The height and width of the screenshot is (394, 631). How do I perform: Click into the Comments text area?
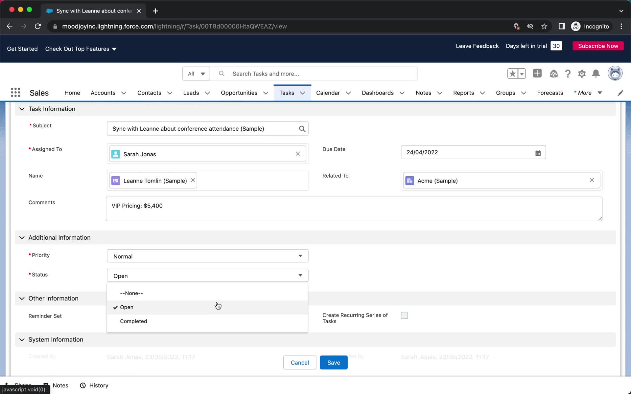tap(354, 209)
